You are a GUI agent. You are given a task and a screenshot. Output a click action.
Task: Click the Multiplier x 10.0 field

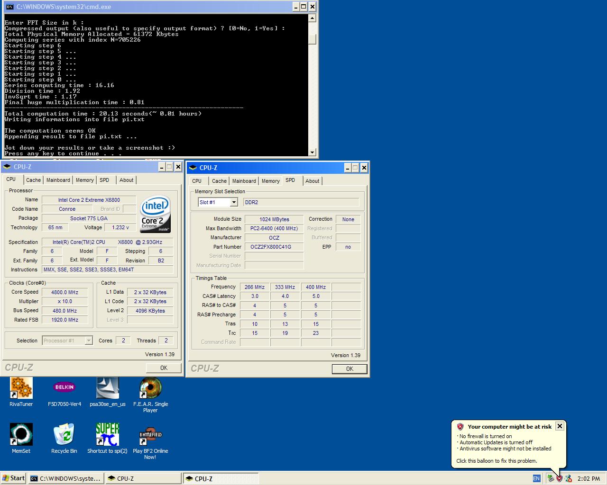point(65,301)
